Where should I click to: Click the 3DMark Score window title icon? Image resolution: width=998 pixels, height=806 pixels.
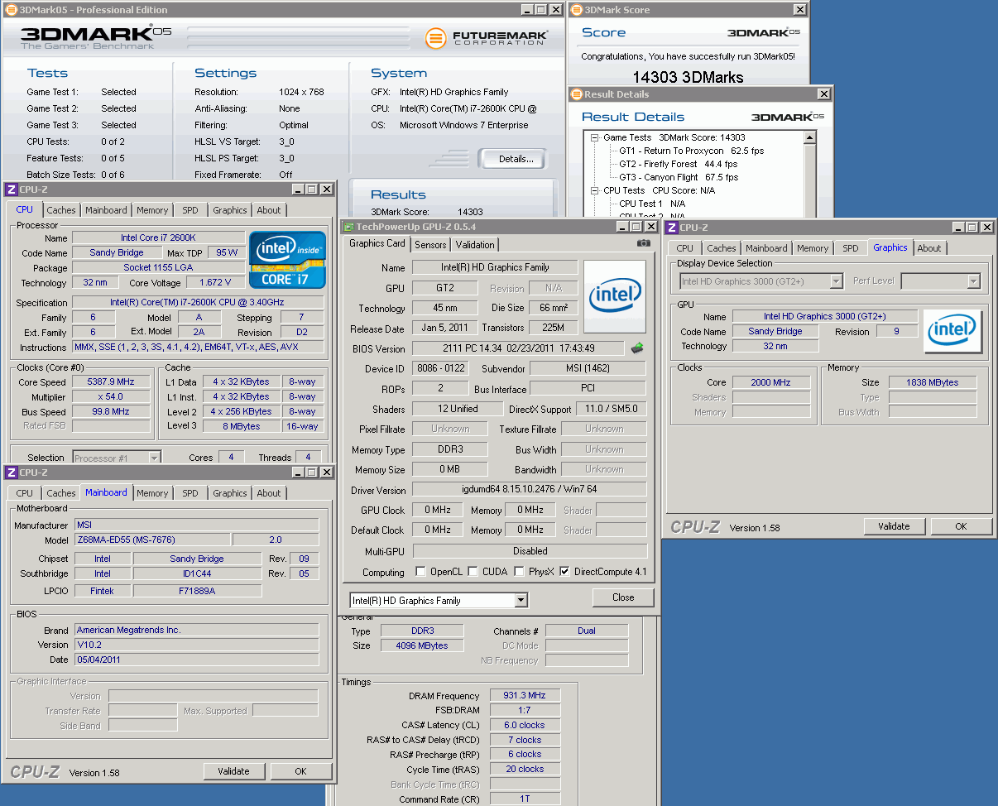[x=576, y=10]
